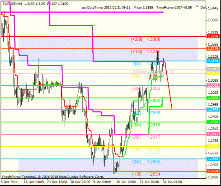Click the red projected downtrend line
The height and width of the screenshot is (186, 221).
click(x=169, y=85)
